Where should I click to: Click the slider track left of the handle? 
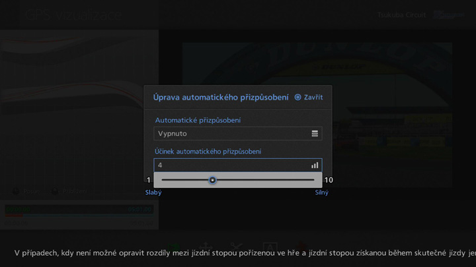[x=185, y=180]
